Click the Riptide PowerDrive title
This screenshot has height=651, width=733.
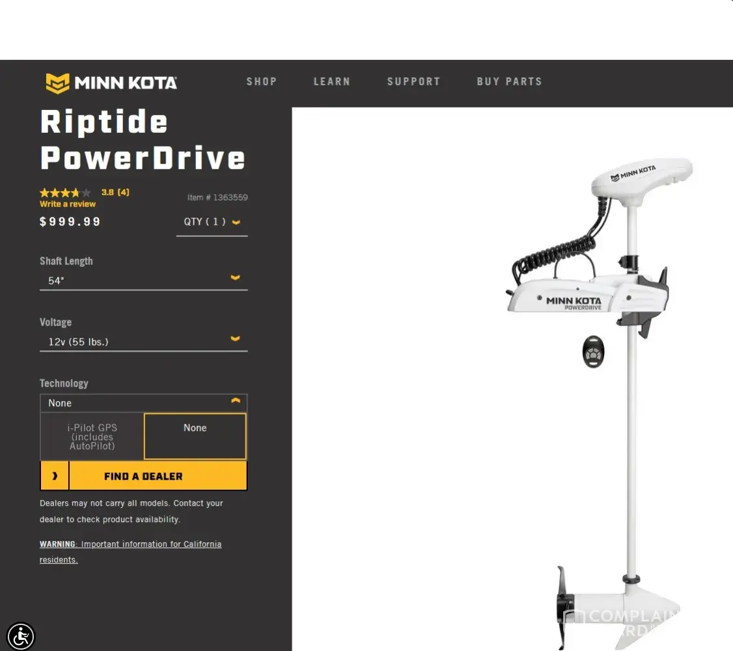143,139
